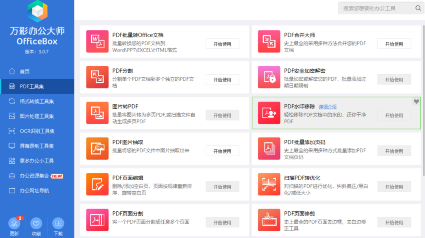The height and width of the screenshot is (238, 425).
Task: Select PDF工具集 in the sidebar
Action: coord(38,86)
